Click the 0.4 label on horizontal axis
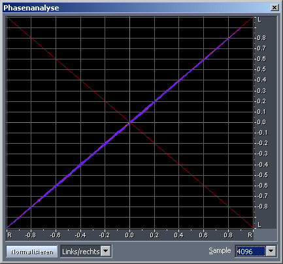This screenshot has height=264, width=283. coord(178,235)
